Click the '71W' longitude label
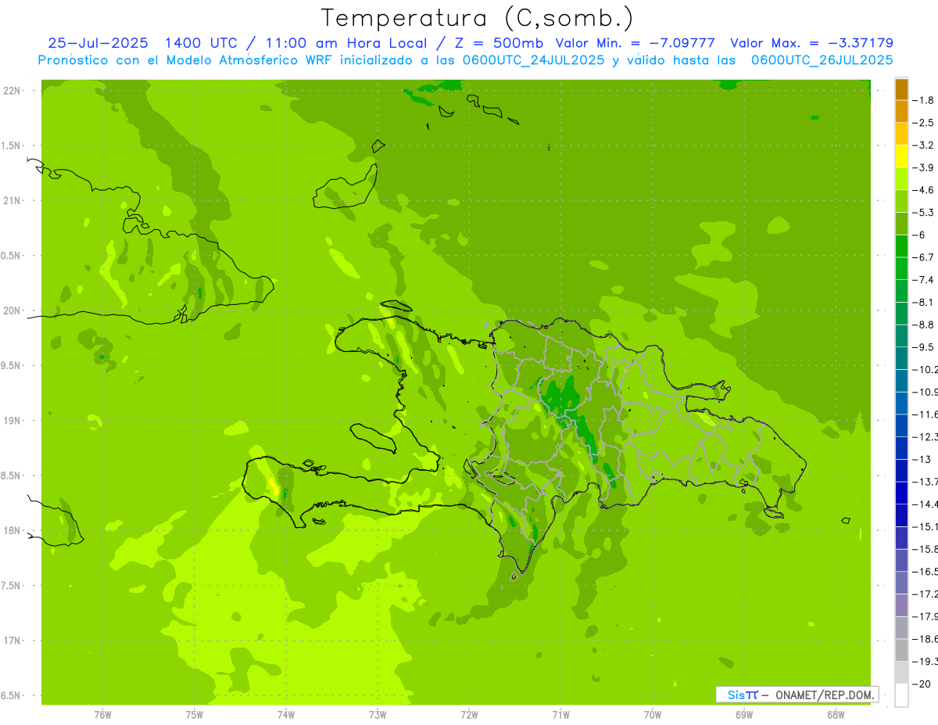 560,715
